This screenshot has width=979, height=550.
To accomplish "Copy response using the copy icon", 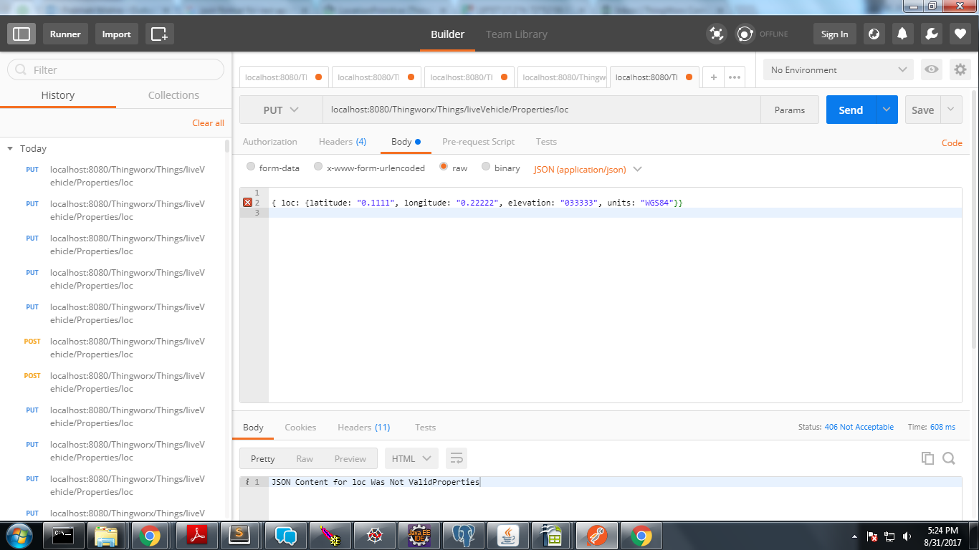I will 927,458.
